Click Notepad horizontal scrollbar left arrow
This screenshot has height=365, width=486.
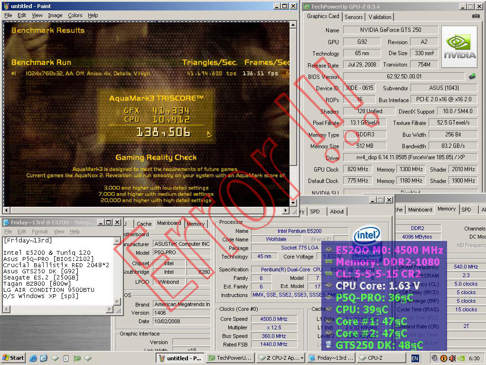[6, 309]
